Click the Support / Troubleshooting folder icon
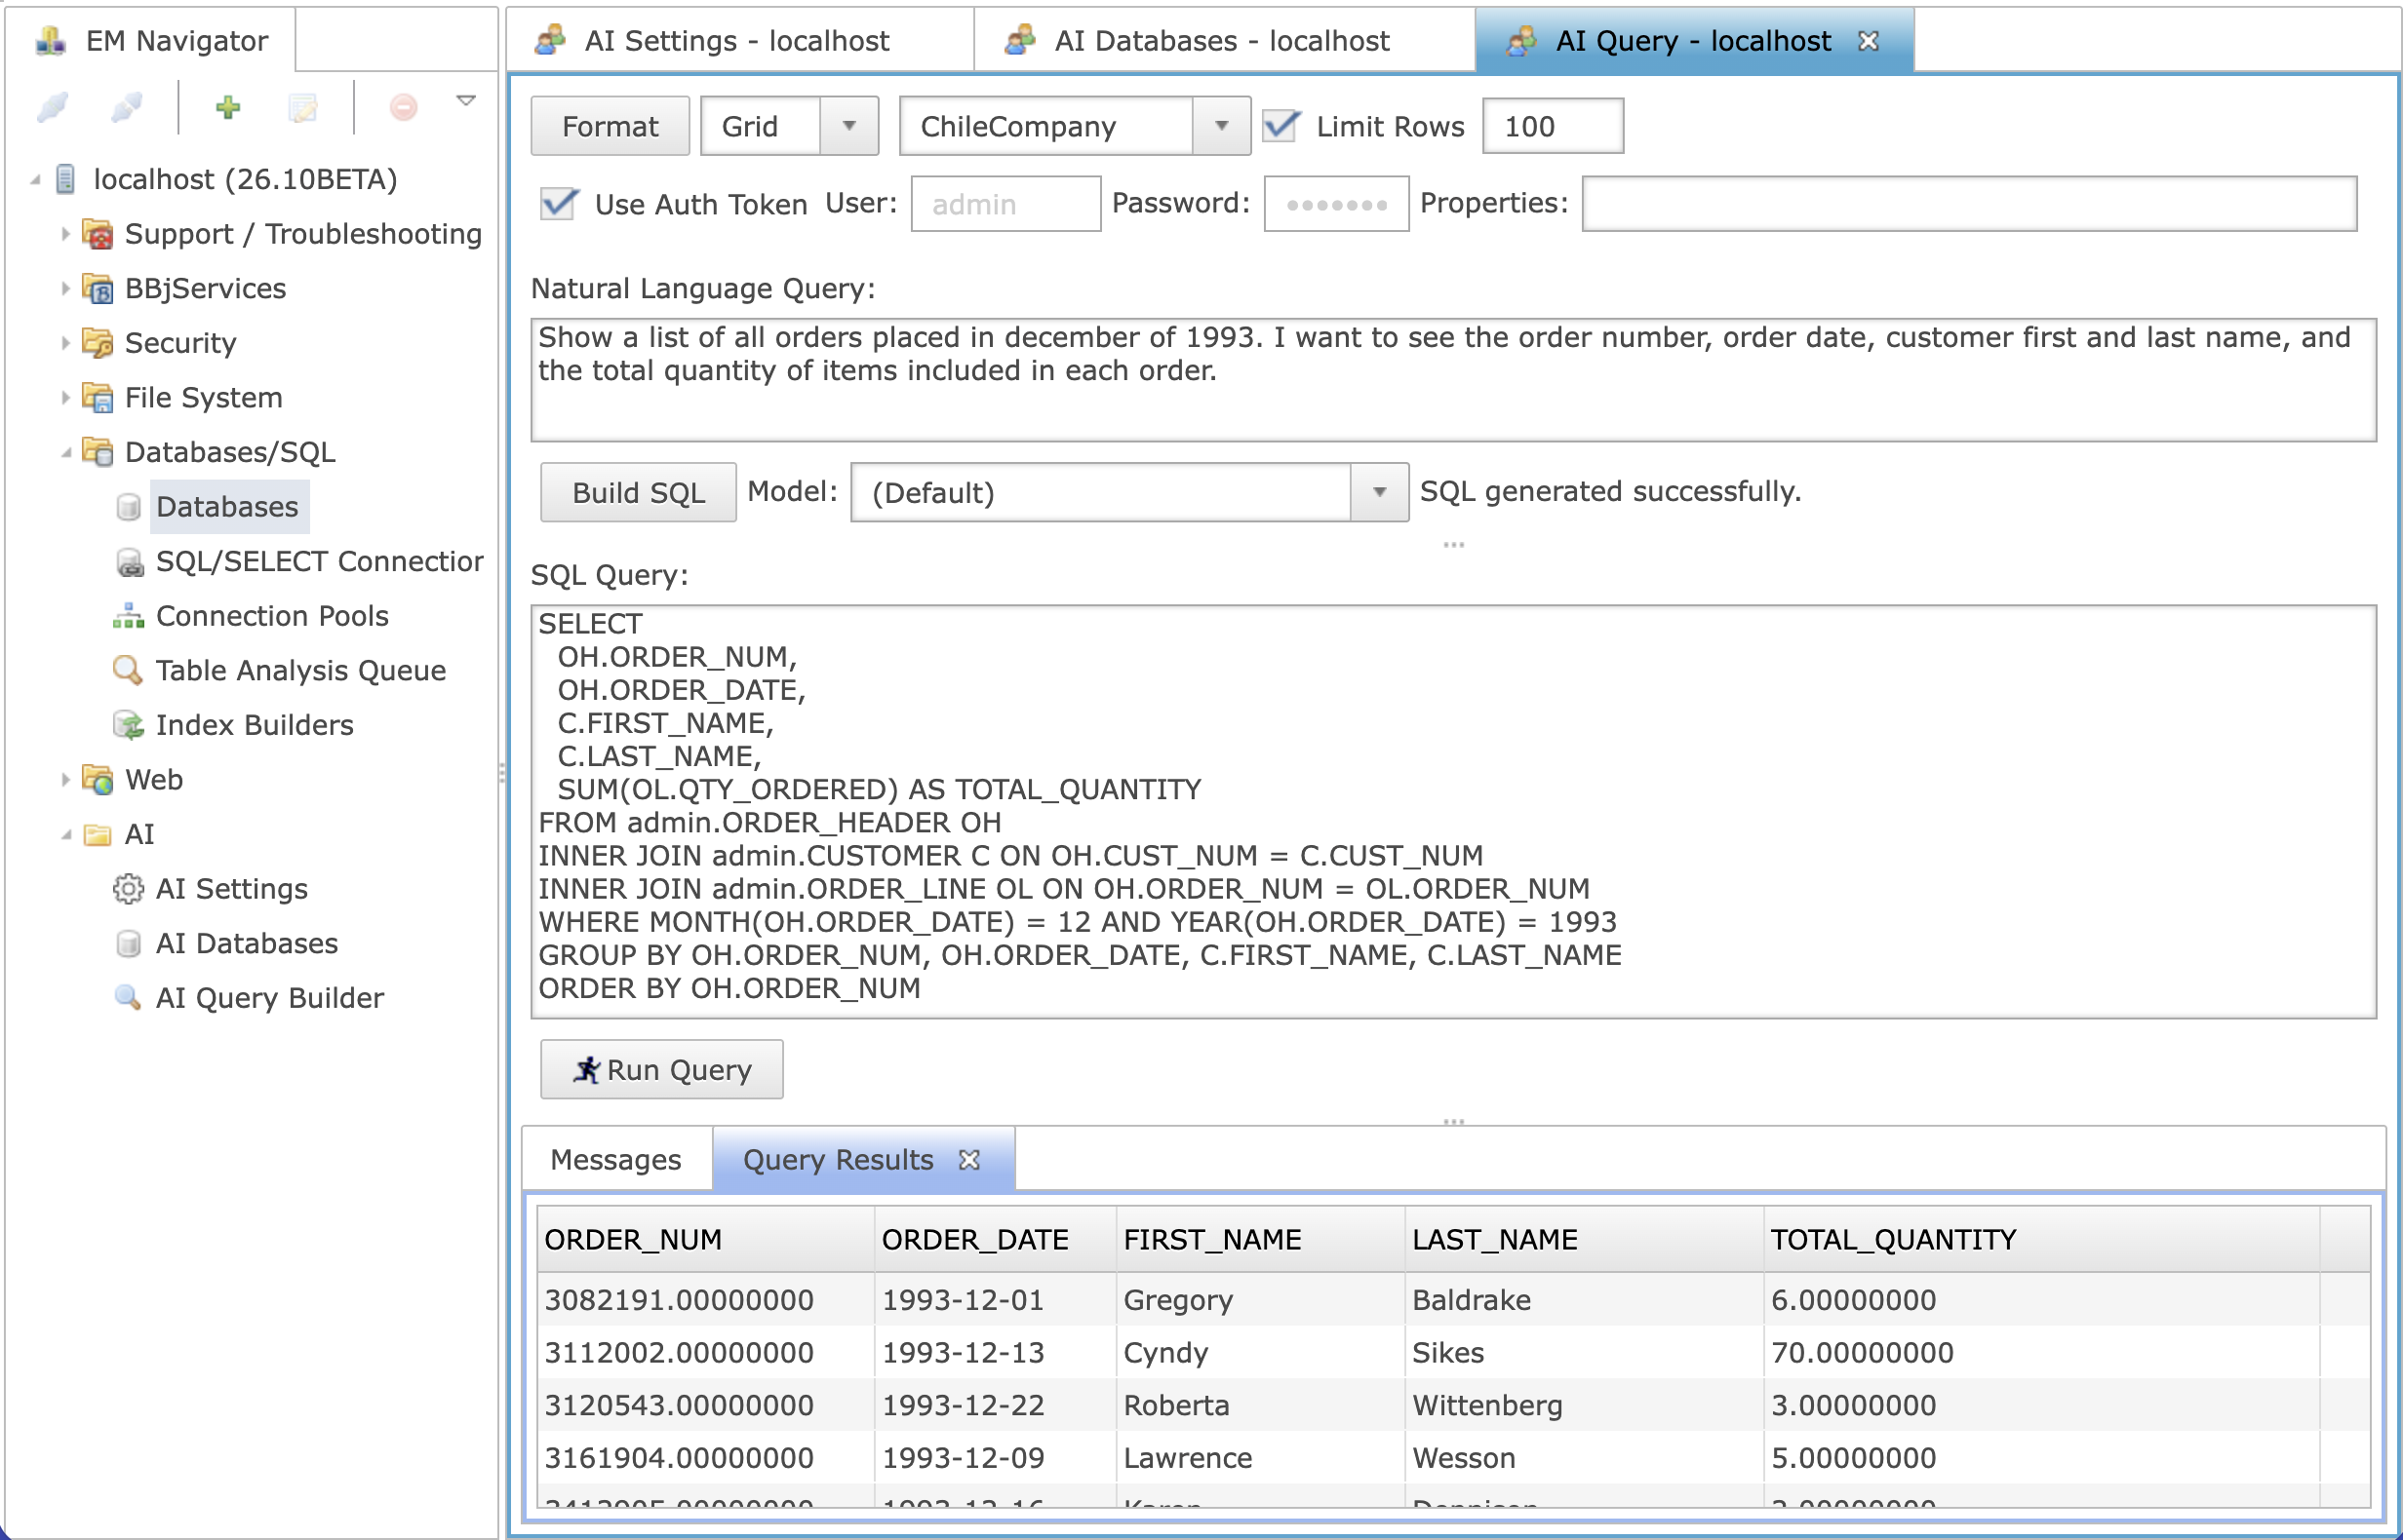This screenshot has width=2403, height=1540. [x=98, y=233]
